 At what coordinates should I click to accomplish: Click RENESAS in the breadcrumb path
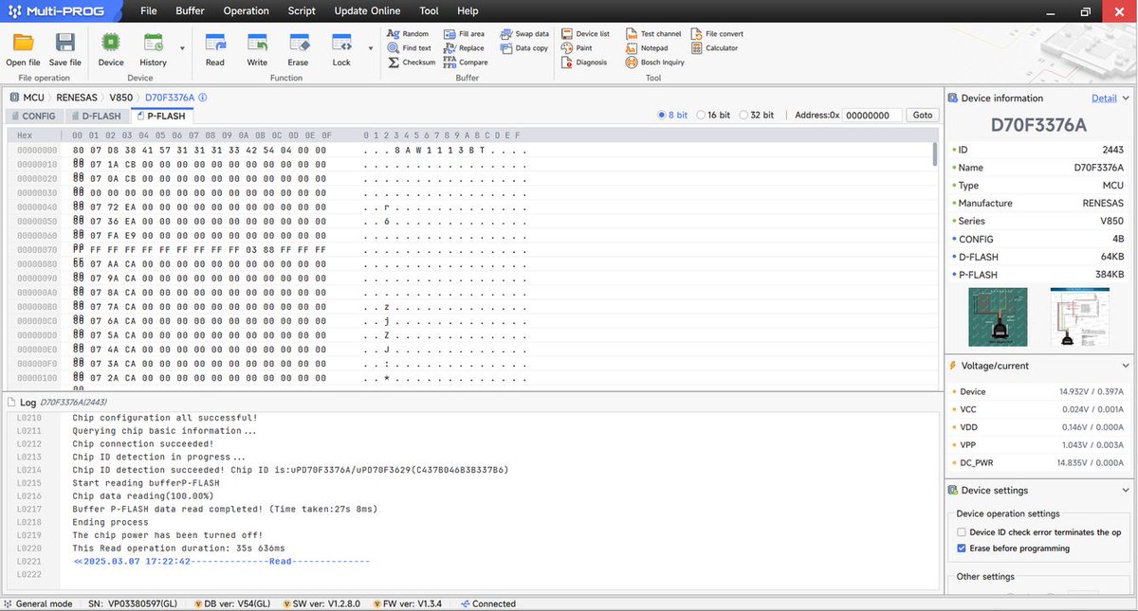coord(77,97)
